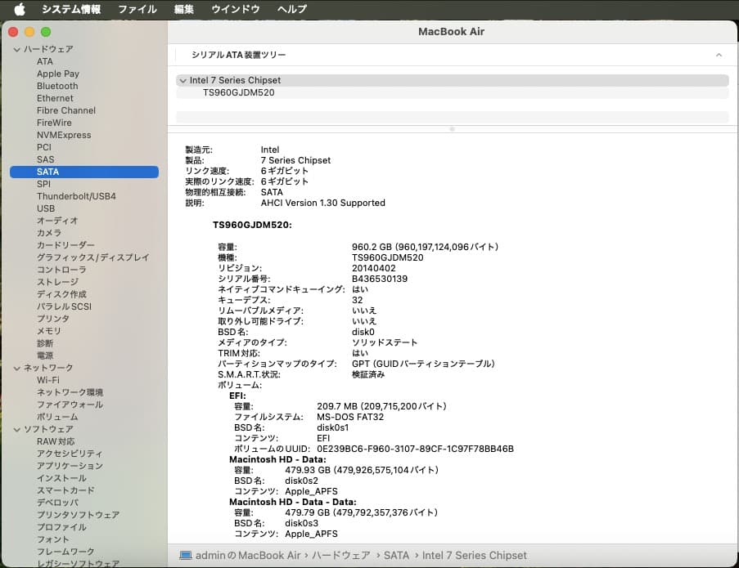Screen dimensions: 739x568
Task: Open the ヘルプ menu
Action: pos(291,9)
